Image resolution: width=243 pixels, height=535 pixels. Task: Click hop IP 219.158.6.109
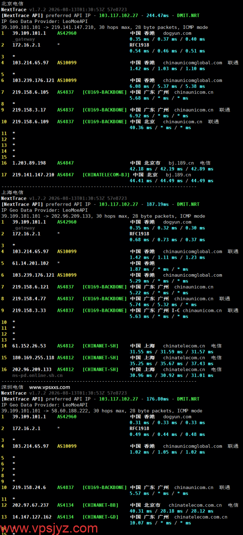pyautogui.click(x=31, y=122)
